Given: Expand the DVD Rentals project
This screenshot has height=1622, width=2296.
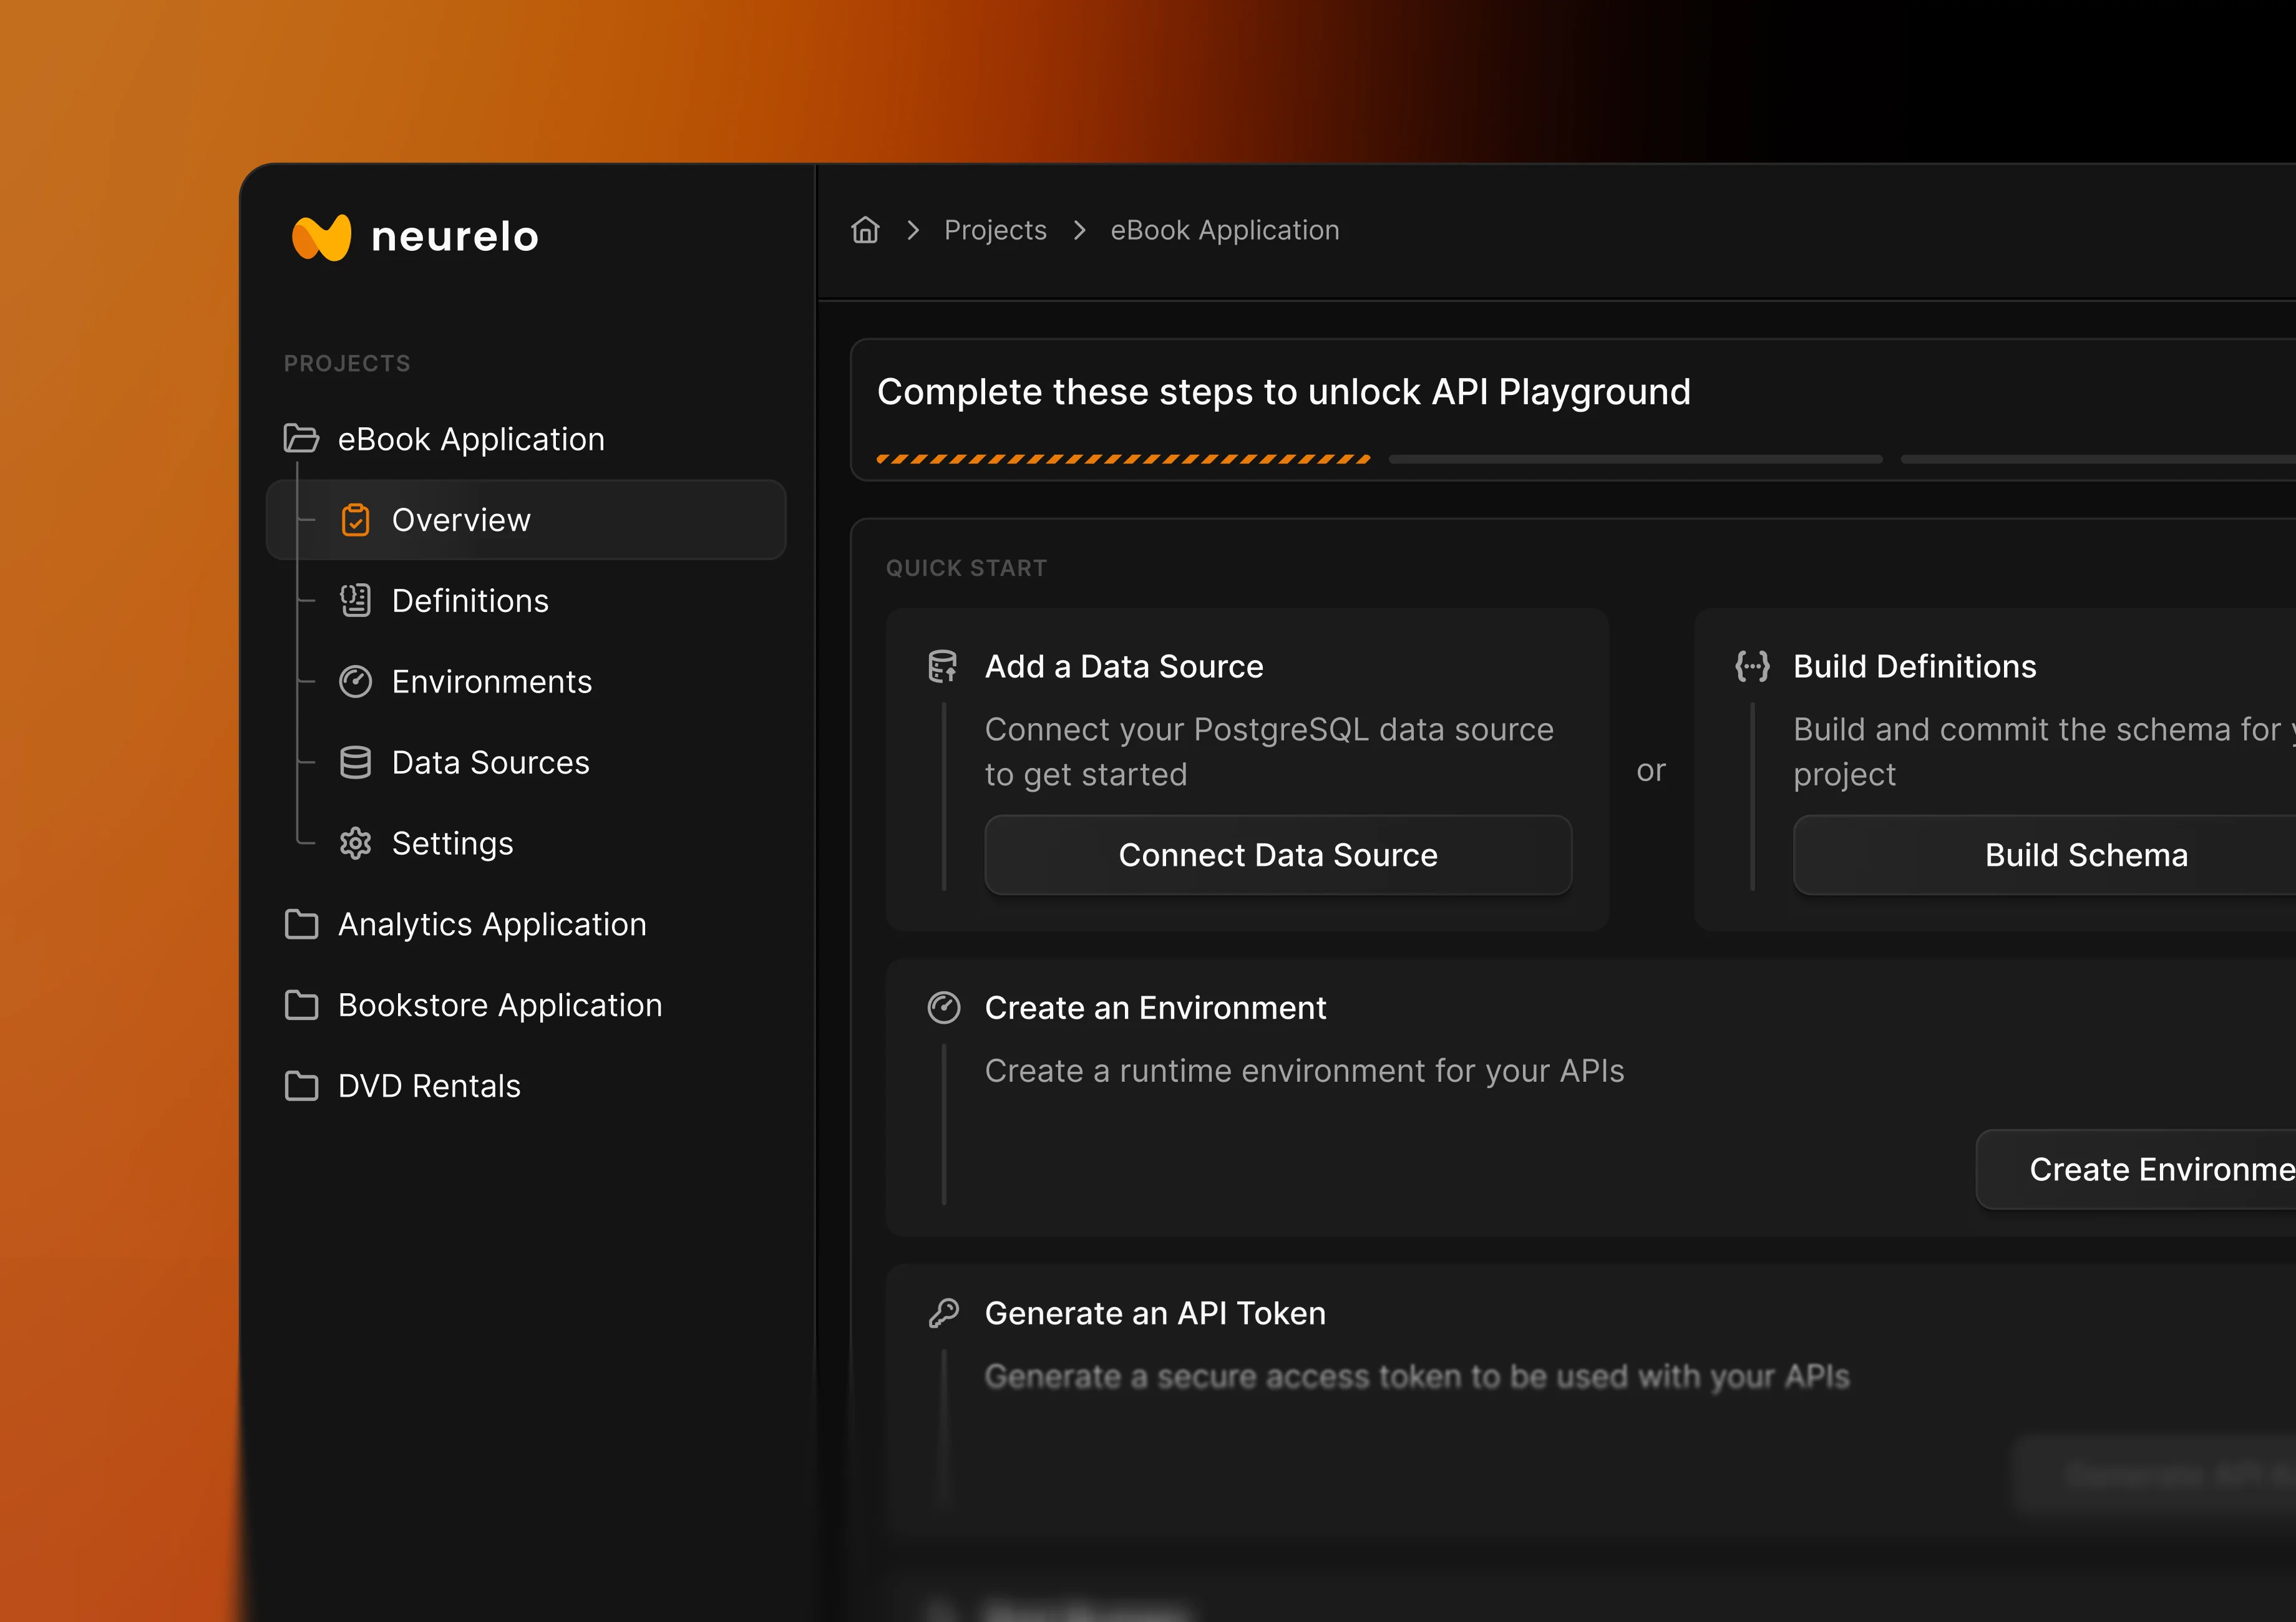Looking at the screenshot, I should [301, 1085].
